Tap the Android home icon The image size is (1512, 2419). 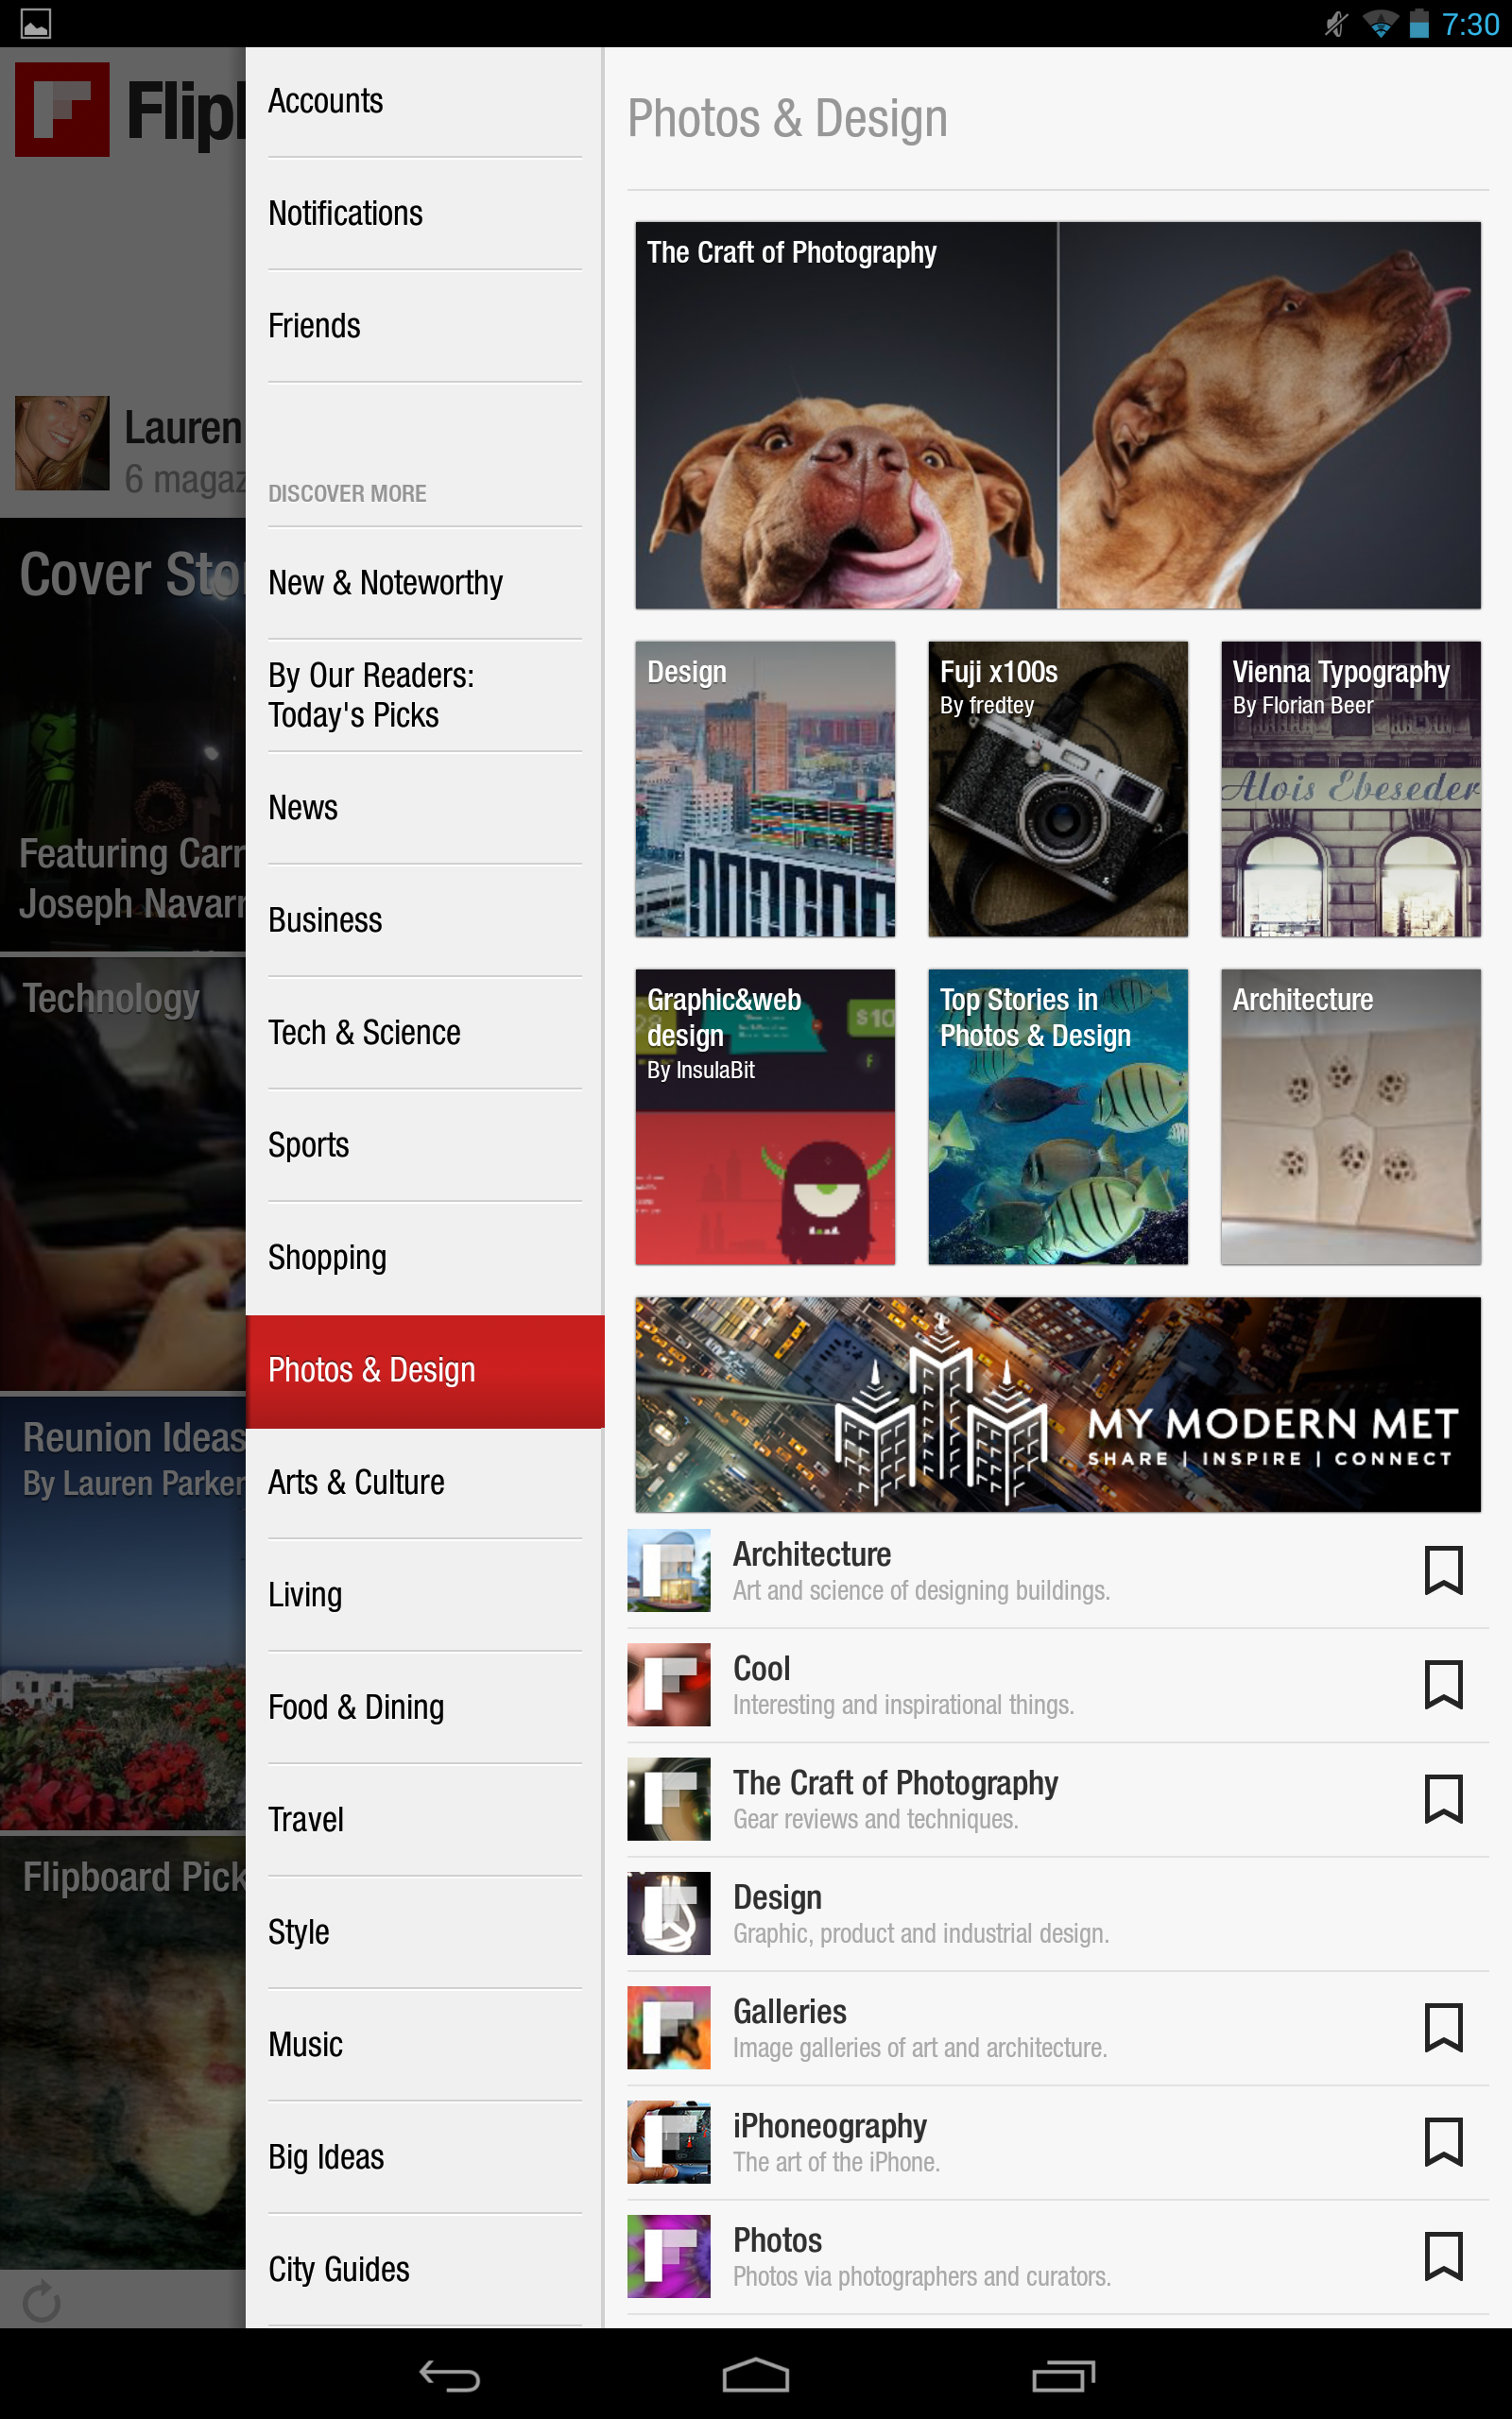[756, 2375]
